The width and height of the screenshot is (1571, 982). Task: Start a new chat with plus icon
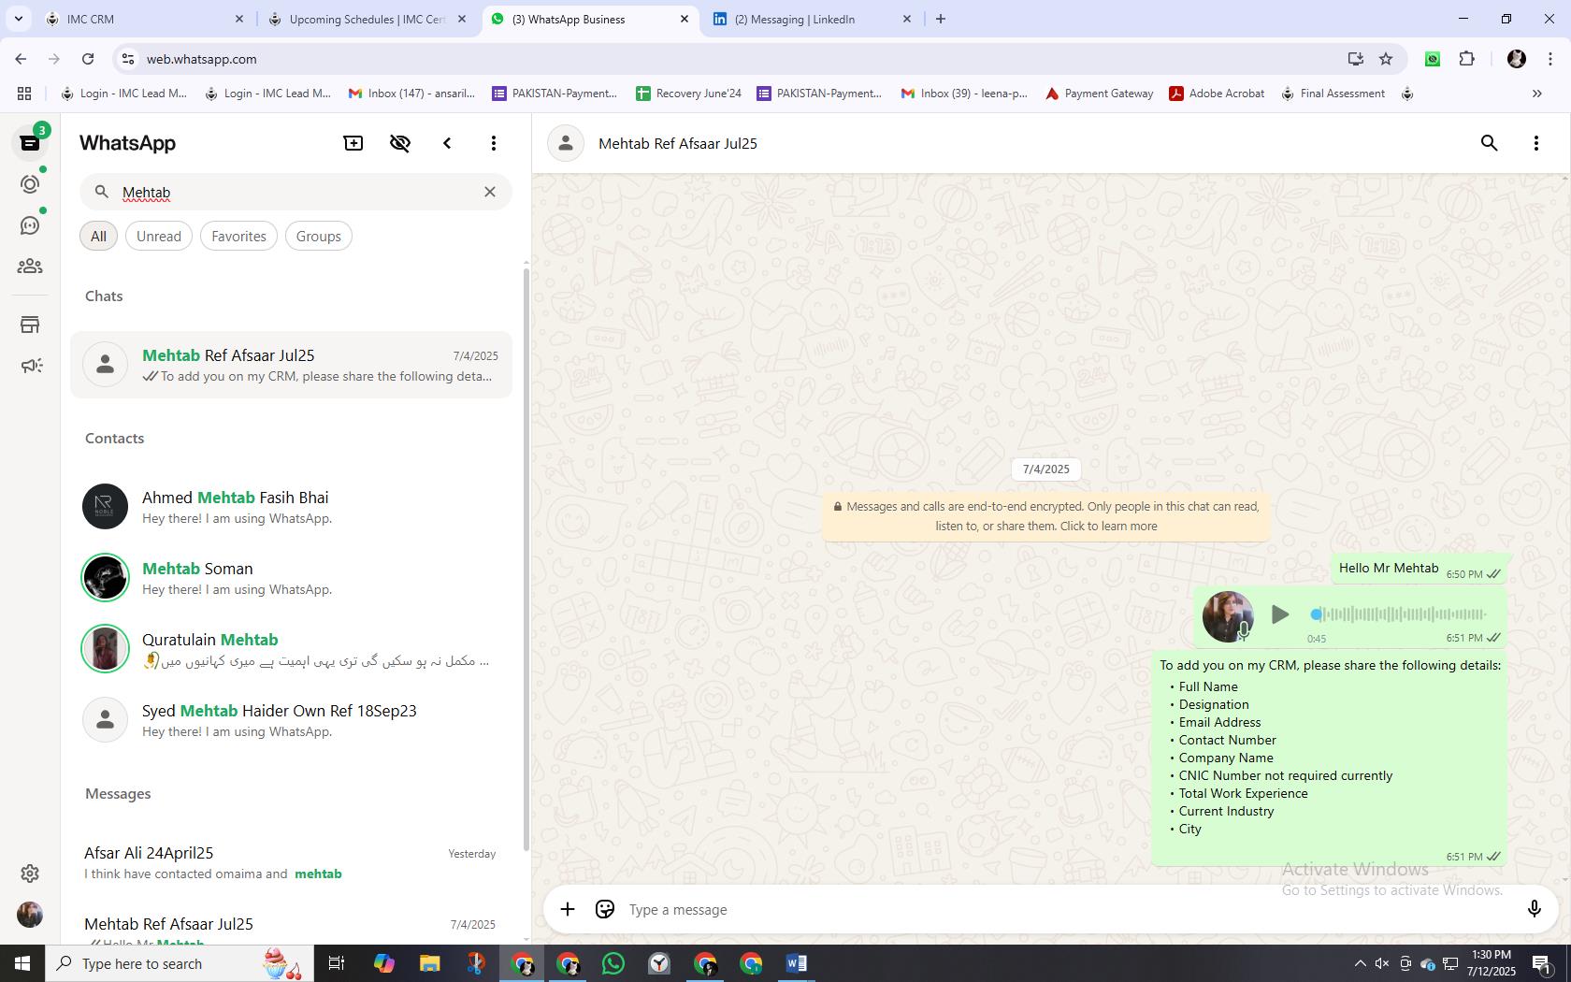click(353, 143)
